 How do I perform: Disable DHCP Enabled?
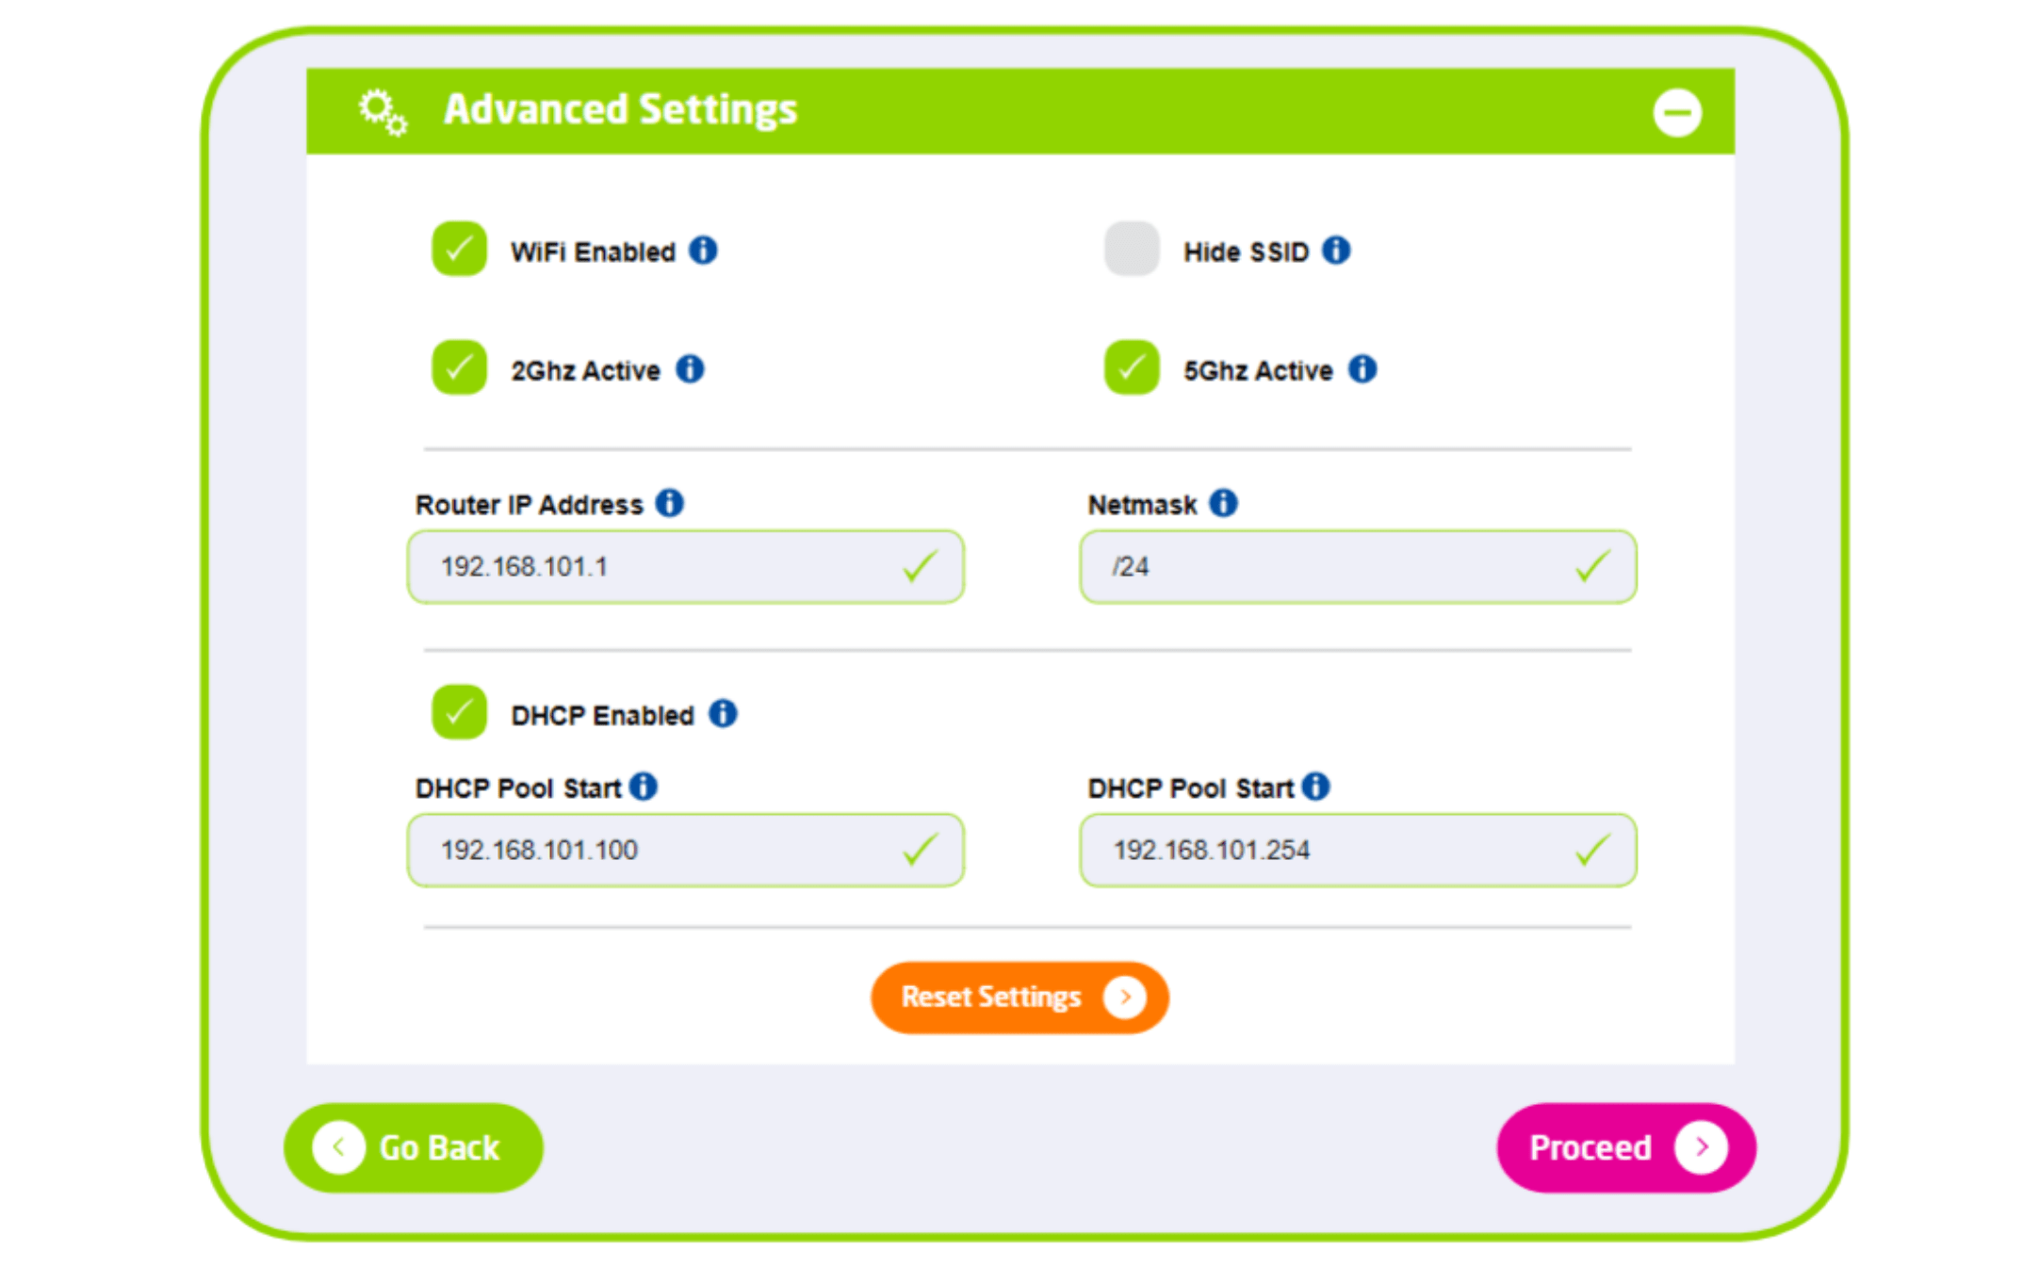(x=458, y=712)
